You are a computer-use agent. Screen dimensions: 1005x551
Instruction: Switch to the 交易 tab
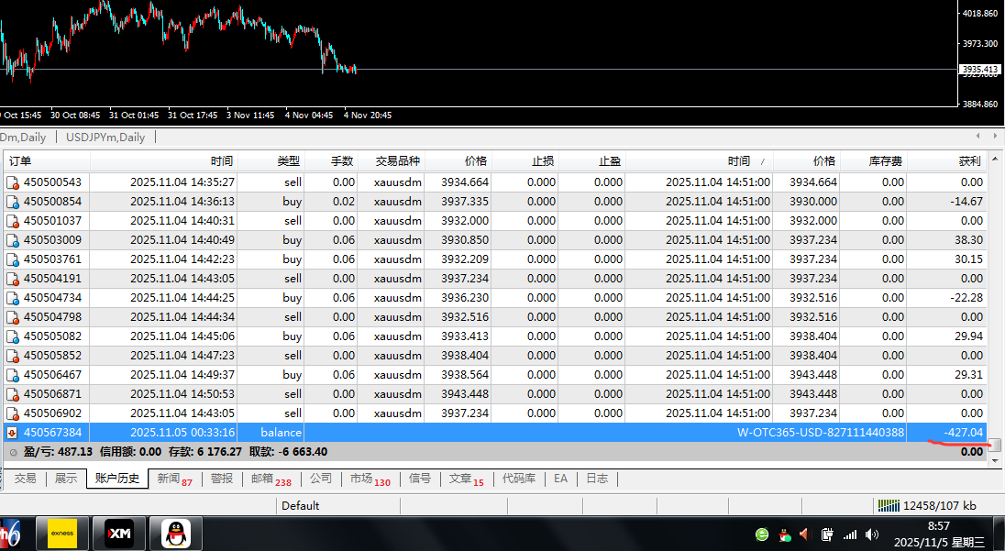click(x=25, y=479)
